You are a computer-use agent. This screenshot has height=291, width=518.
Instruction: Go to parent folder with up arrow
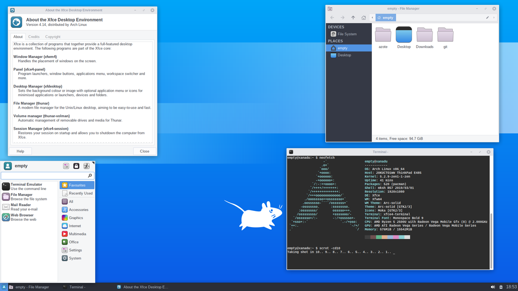tap(353, 17)
